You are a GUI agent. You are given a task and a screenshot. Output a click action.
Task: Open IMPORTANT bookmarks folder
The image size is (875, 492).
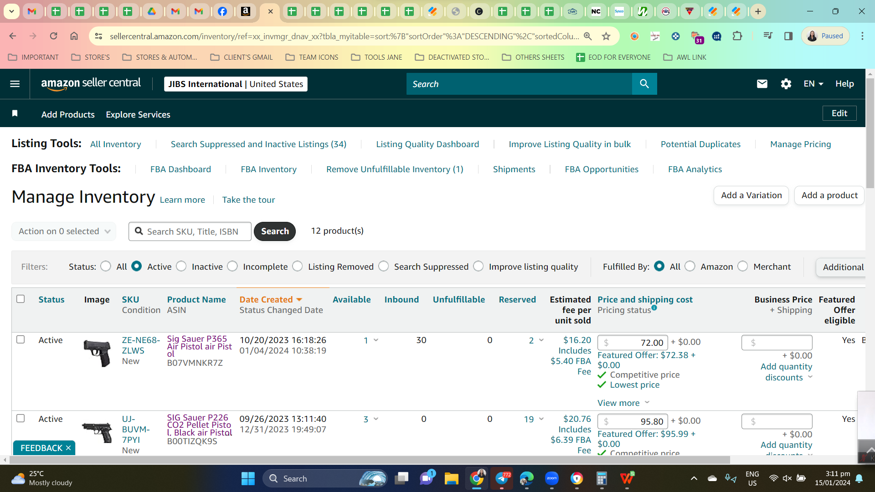coord(34,57)
